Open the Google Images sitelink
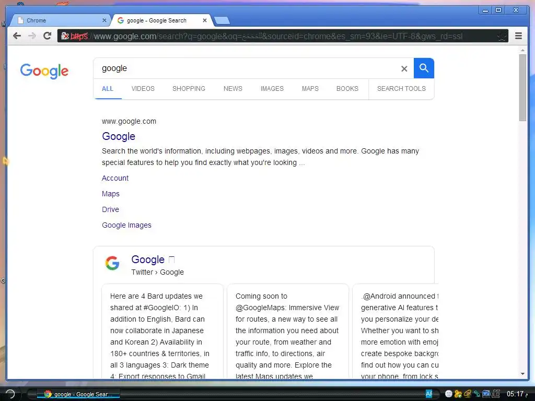Screen dimensions: 535x401 pos(126,225)
